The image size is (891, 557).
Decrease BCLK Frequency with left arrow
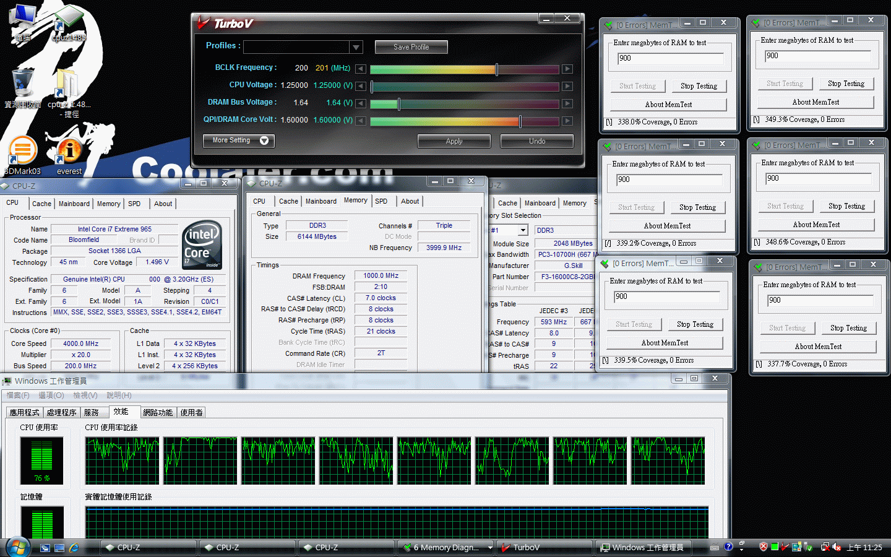(360, 69)
